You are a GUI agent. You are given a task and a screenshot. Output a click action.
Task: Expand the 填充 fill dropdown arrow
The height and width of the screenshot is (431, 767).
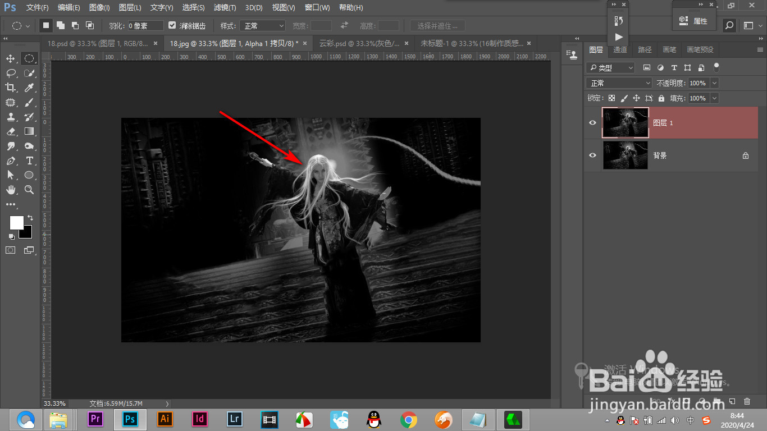(x=714, y=98)
